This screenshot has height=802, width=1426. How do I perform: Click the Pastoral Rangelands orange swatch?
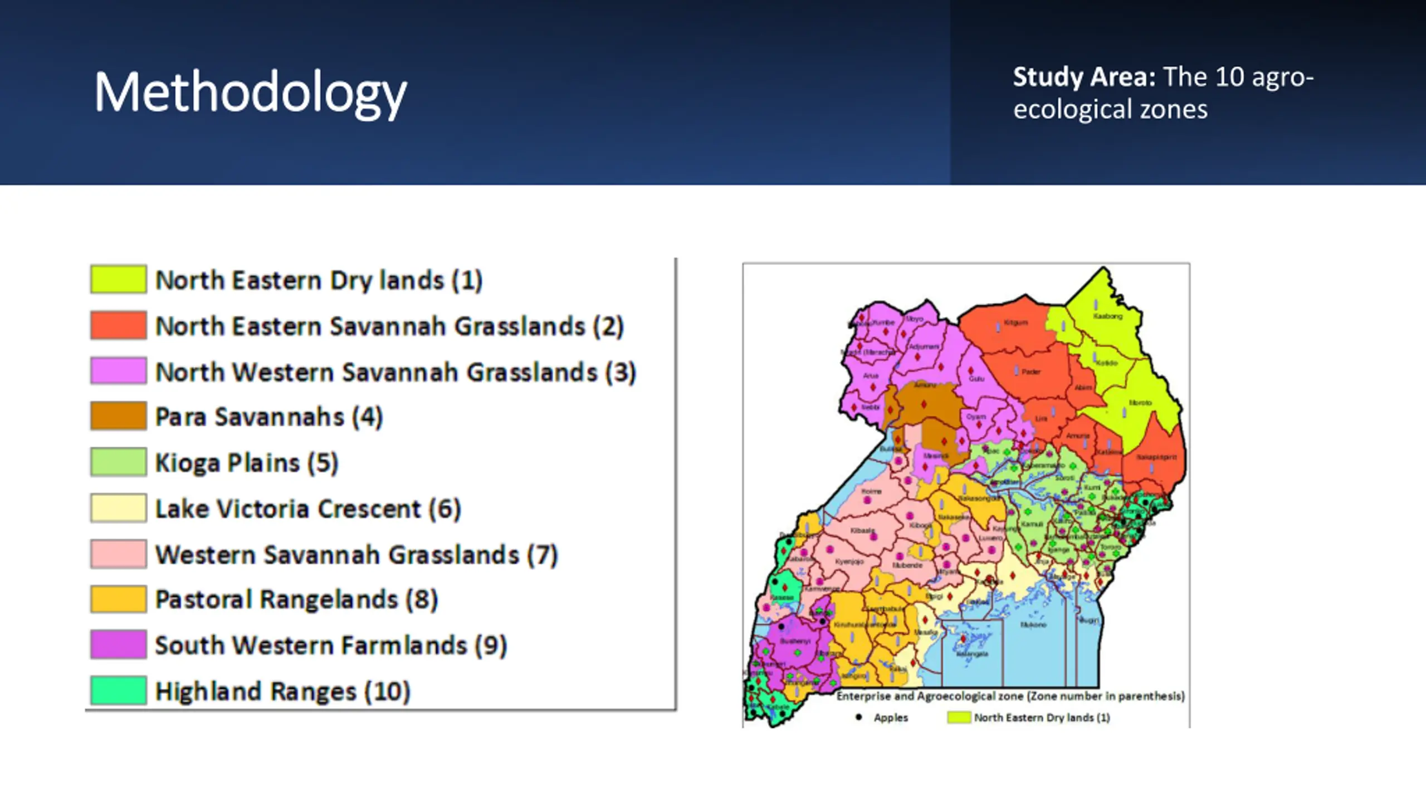click(x=119, y=599)
